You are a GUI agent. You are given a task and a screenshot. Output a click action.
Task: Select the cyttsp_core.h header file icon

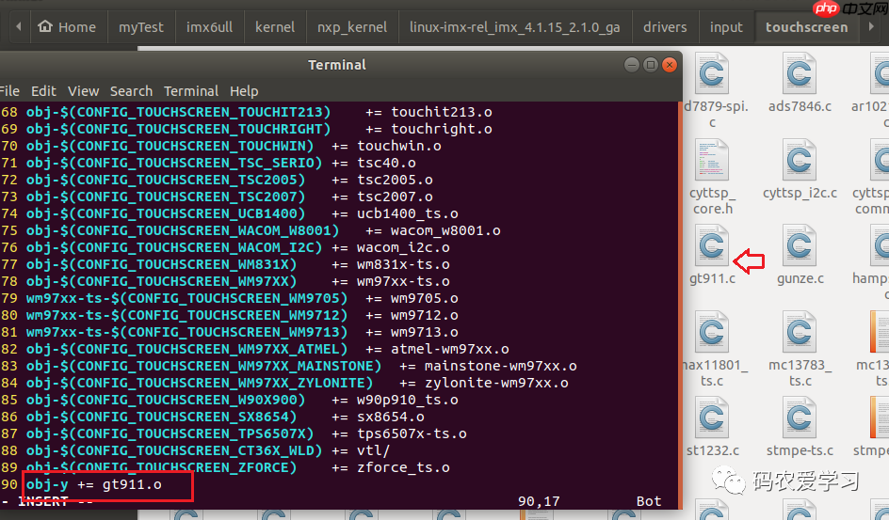coord(712,160)
